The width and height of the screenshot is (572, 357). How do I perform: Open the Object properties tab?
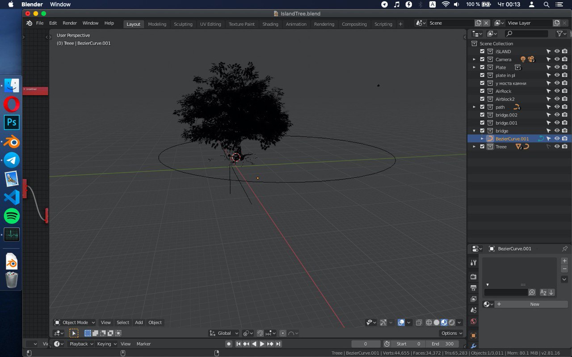pyautogui.click(x=474, y=335)
